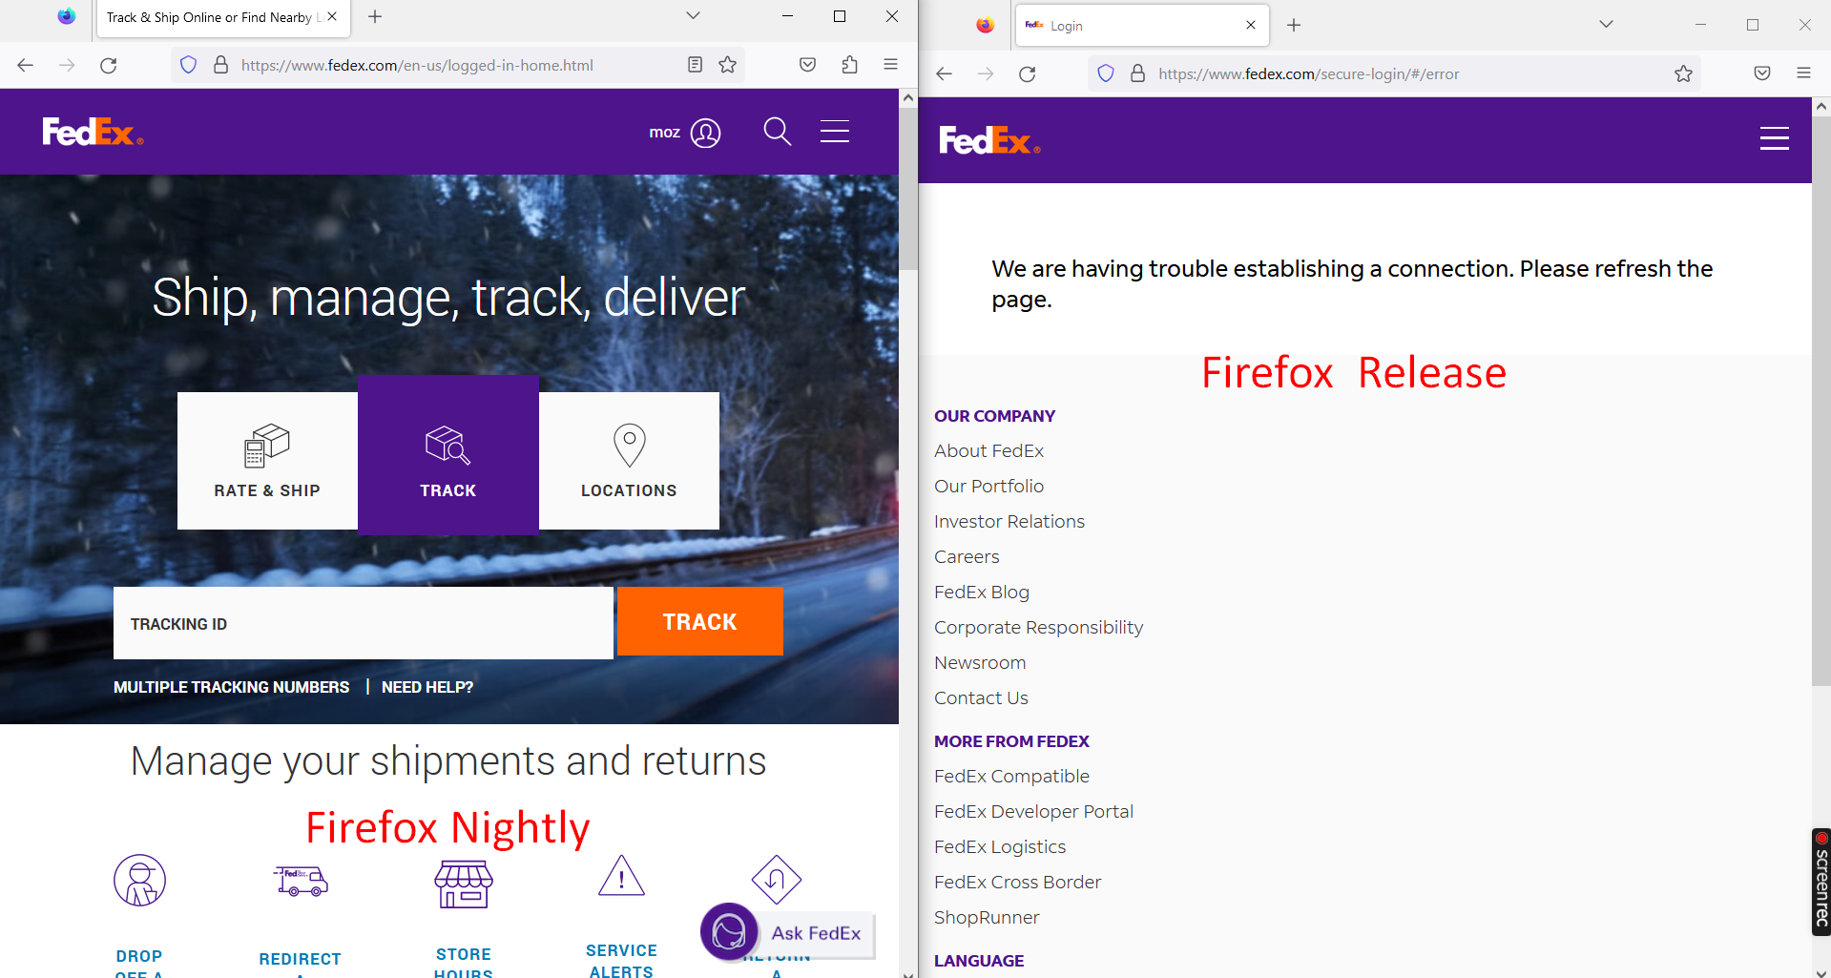Click the search magnifier in FedEx header
This screenshot has height=978, width=1831.
777,132
